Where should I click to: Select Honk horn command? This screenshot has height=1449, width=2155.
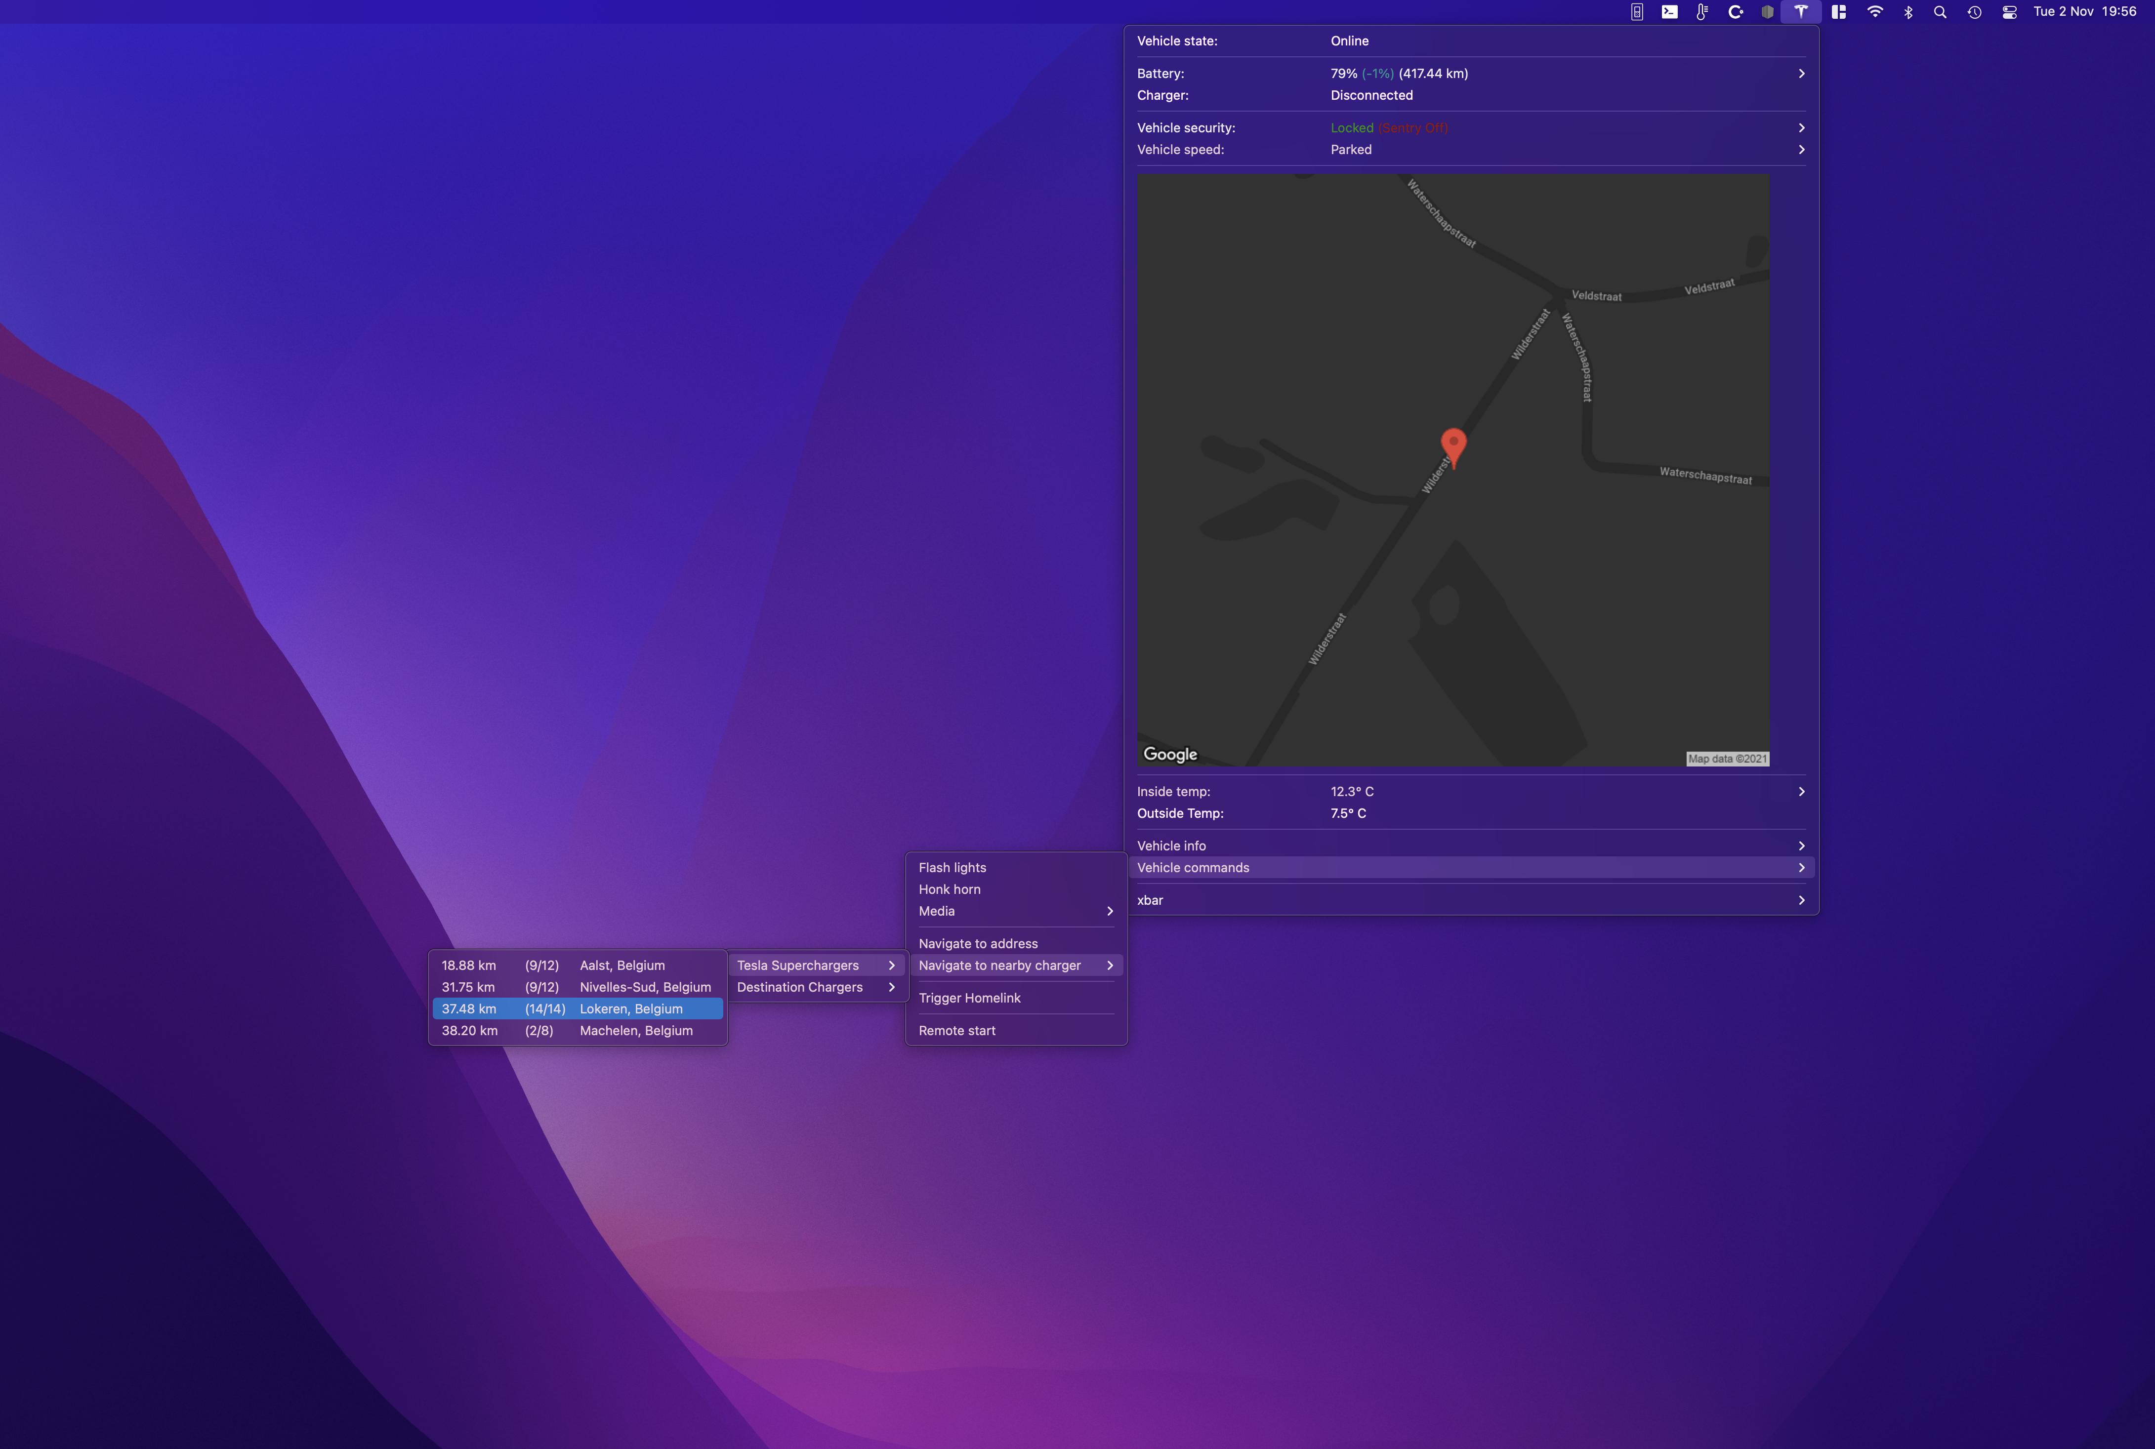coord(950,889)
